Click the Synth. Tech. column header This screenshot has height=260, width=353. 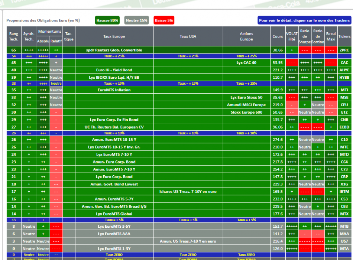click(x=29, y=36)
